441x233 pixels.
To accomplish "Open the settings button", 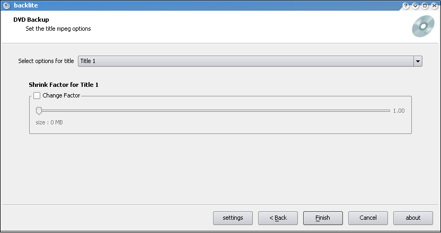I will click(x=233, y=218).
